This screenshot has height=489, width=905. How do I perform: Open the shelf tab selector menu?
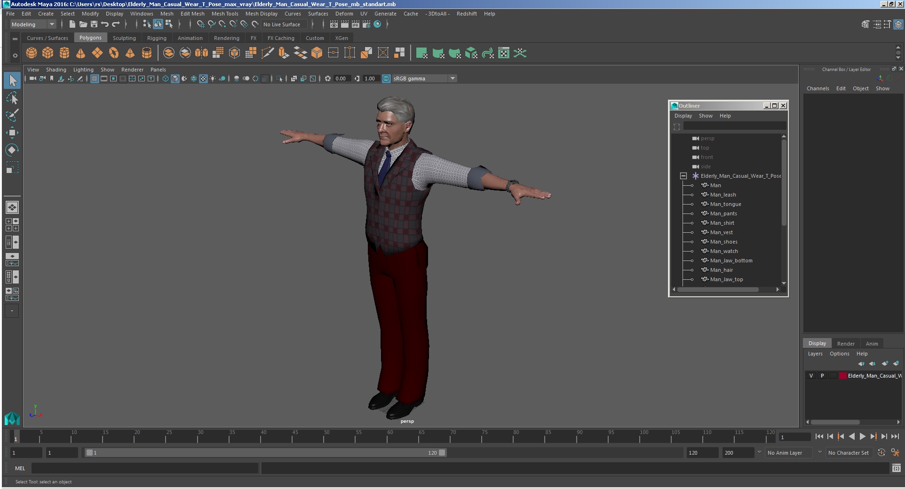coord(15,39)
